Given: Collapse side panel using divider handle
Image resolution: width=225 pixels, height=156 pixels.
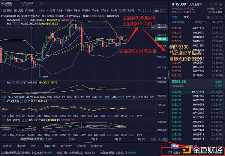Looking at the screenshot, I should point(168,74).
